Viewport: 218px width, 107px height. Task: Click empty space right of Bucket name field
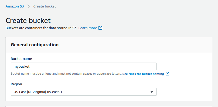pos(183,66)
